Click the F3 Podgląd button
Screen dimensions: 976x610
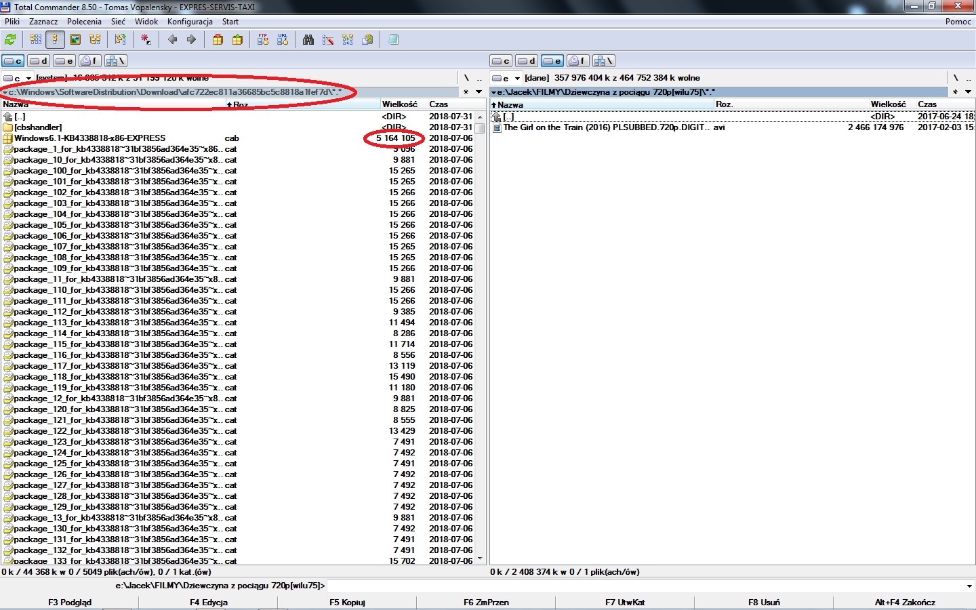(x=70, y=602)
